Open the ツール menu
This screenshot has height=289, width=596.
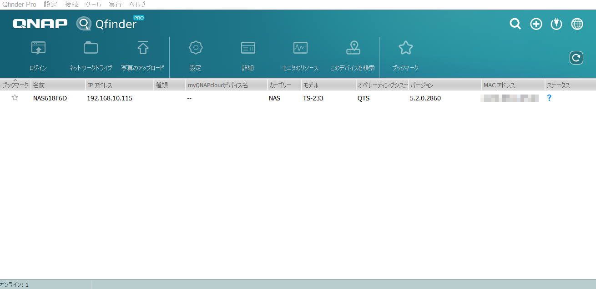[93, 5]
